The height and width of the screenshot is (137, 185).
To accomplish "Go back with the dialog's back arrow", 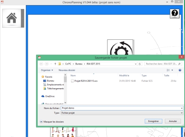I will [41, 64].
